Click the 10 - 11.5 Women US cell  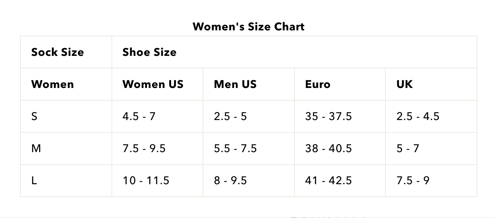[157, 180]
